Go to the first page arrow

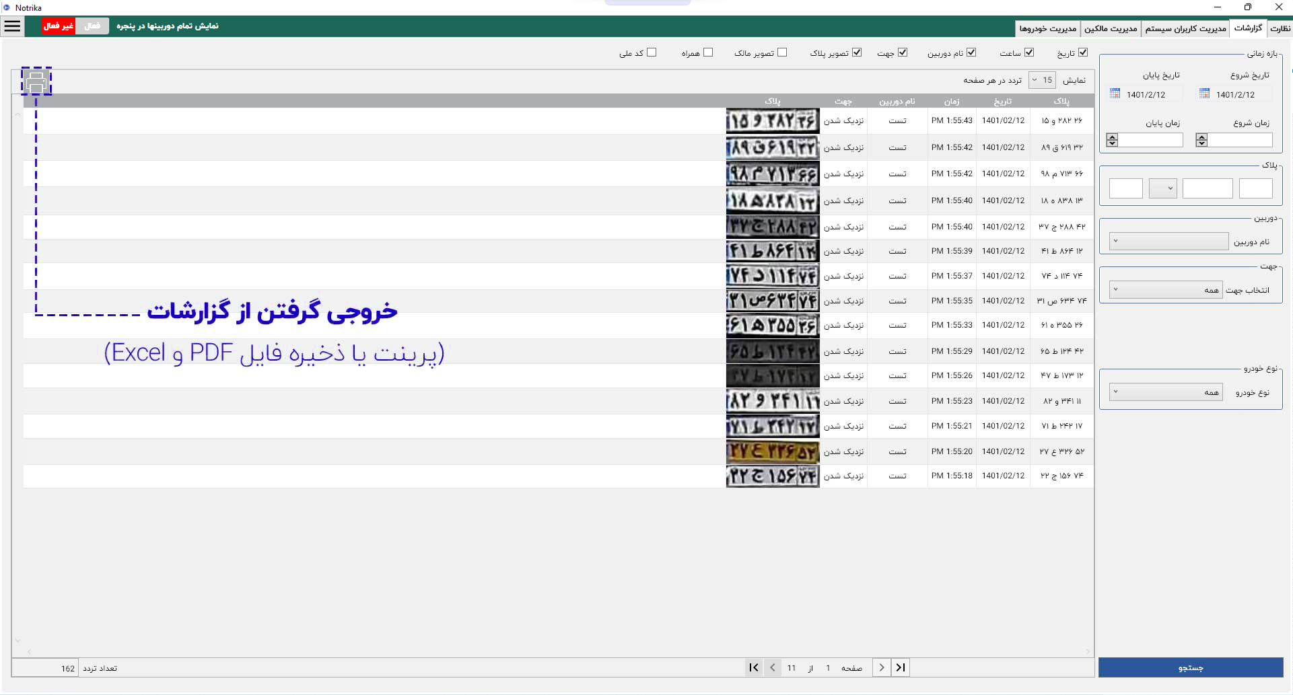click(754, 667)
